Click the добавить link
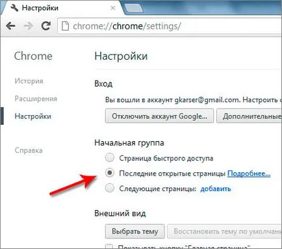The height and width of the screenshot is (249, 282). pos(216,189)
